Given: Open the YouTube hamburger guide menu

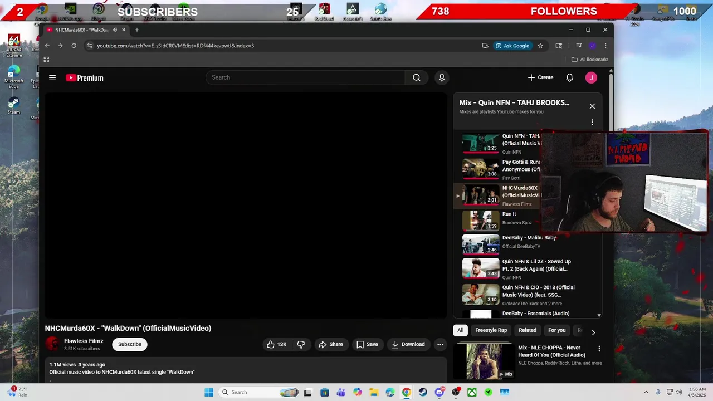Looking at the screenshot, I should click(x=52, y=78).
